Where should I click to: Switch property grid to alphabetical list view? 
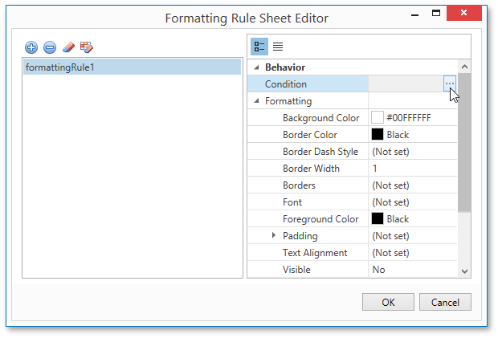click(x=278, y=47)
